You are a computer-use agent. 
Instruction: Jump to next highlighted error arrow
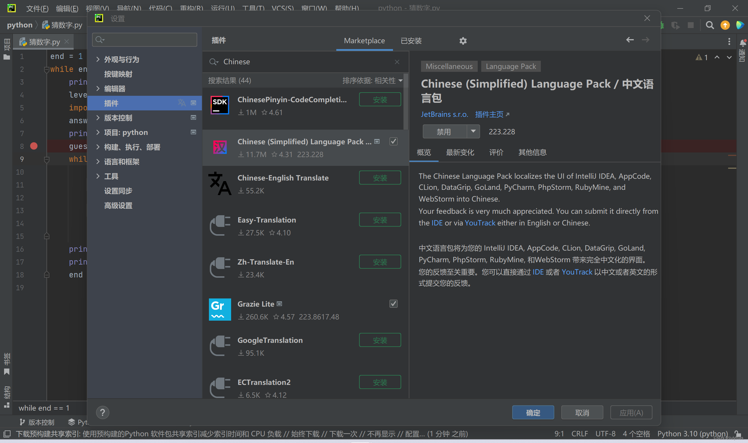click(x=729, y=57)
